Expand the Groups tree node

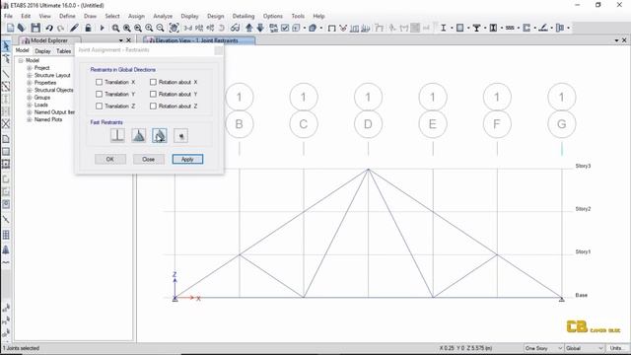point(29,98)
